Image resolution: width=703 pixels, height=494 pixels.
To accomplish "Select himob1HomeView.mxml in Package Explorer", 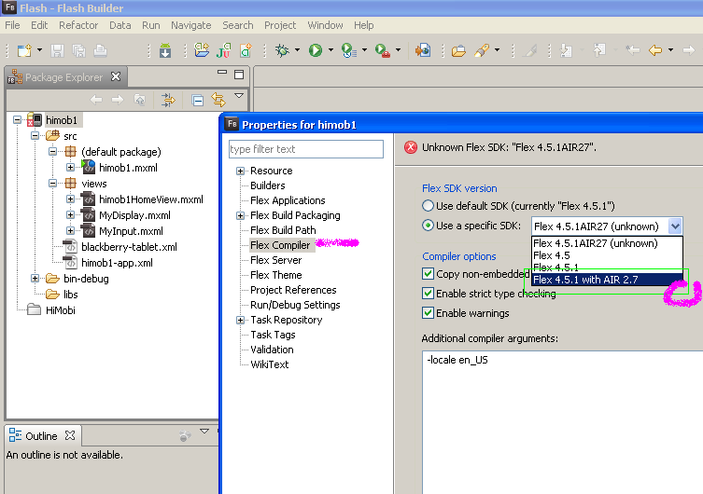I will tap(150, 199).
